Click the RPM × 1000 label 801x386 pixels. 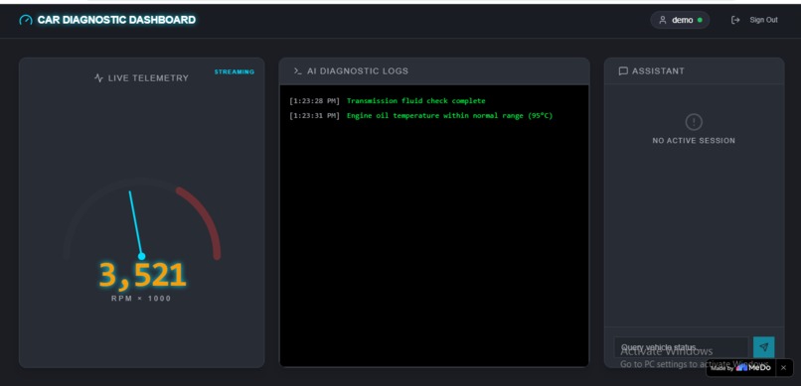(x=141, y=299)
